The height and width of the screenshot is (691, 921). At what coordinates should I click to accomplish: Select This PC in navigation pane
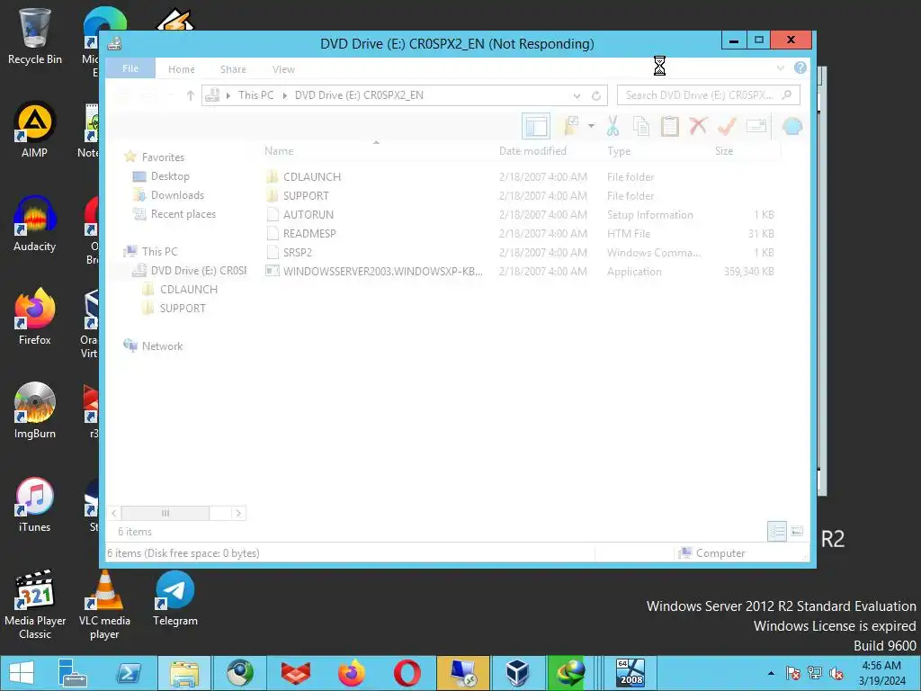(x=159, y=252)
